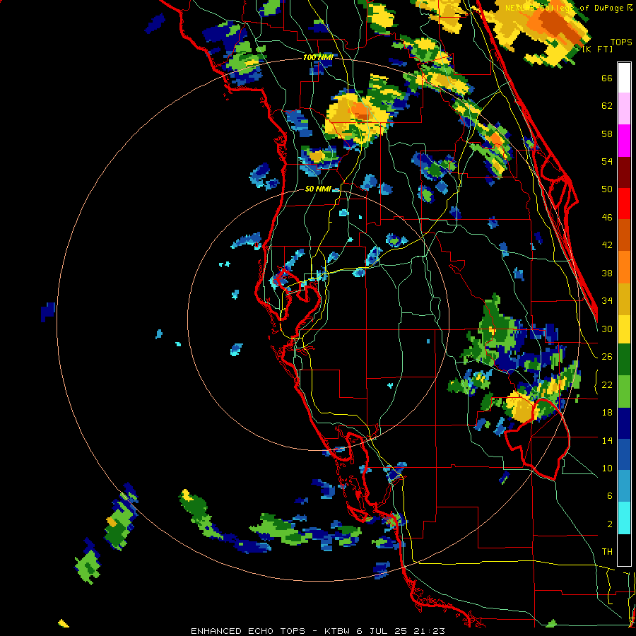Click the light pink legend swatch
This screenshot has height=636, width=636.
[624, 109]
